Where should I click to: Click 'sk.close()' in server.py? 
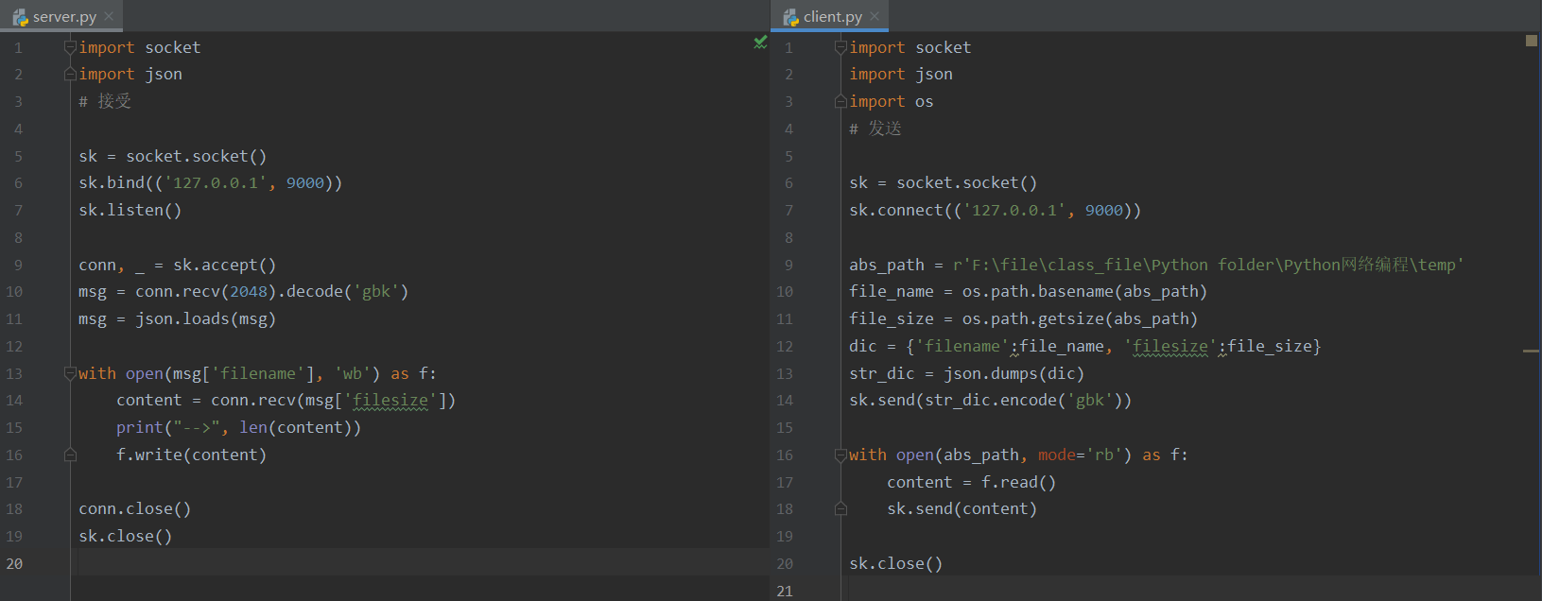click(126, 536)
